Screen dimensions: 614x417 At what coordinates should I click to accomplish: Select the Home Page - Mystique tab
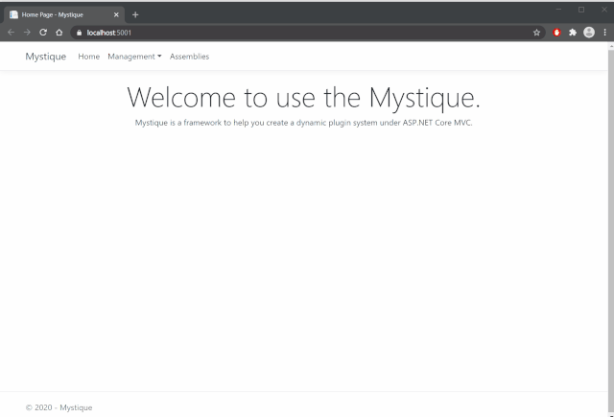[x=64, y=15]
